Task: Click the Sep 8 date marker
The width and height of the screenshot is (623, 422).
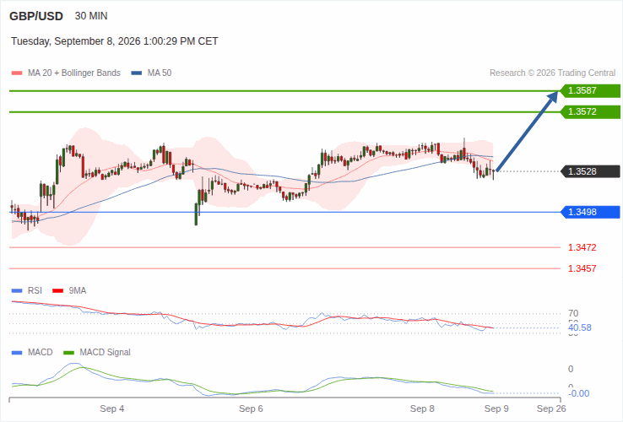Action: coord(422,408)
